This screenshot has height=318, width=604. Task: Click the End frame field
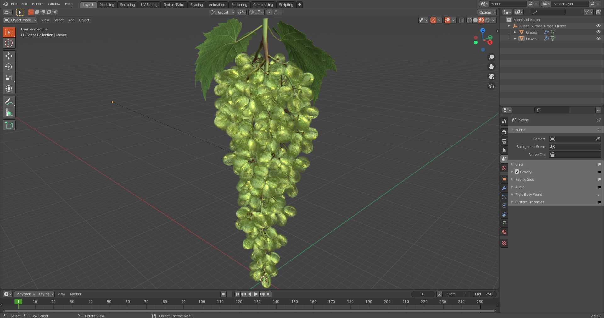484,294
